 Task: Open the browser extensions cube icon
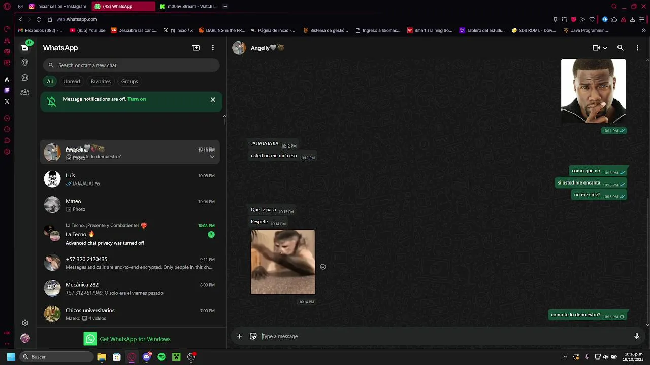(x=614, y=19)
